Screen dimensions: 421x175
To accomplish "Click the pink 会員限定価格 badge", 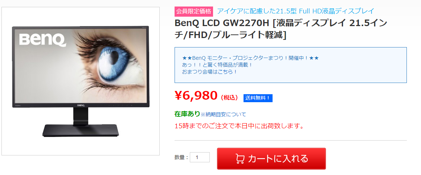I will point(194,12).
